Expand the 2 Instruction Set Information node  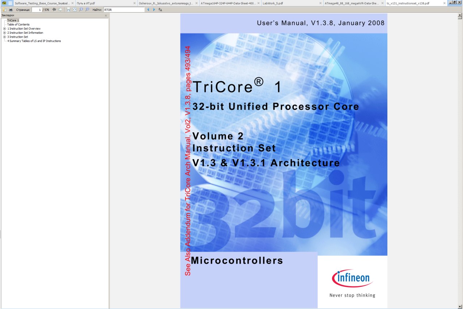[4, 33]
